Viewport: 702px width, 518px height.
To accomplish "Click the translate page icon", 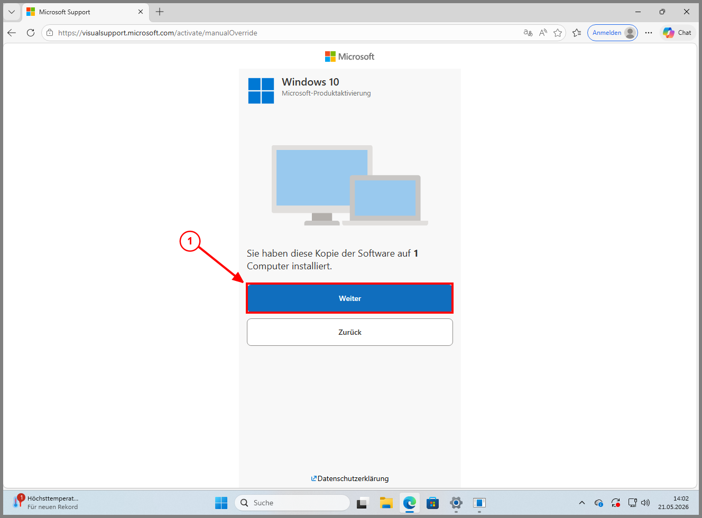I will point(528,33).
